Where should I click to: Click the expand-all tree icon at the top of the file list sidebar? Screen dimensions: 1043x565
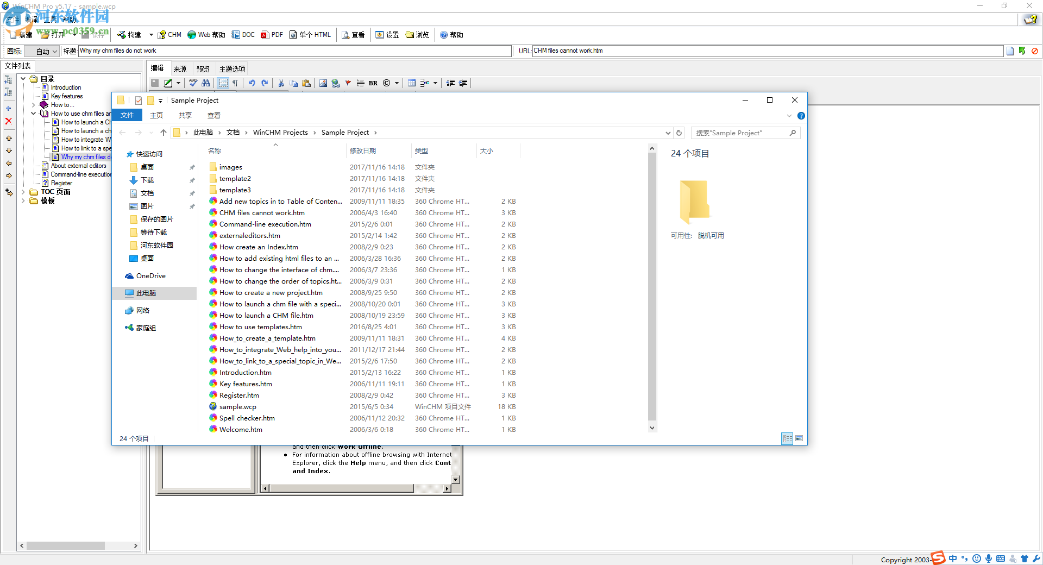9,79
